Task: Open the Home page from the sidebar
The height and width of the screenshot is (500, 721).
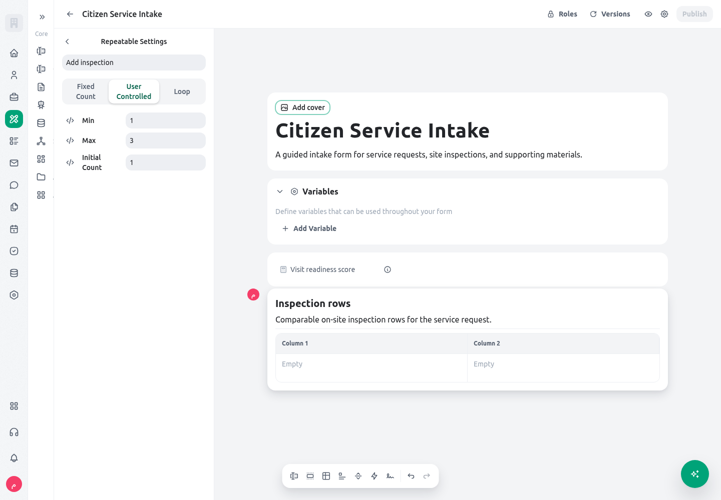Action: pos(14,53)
